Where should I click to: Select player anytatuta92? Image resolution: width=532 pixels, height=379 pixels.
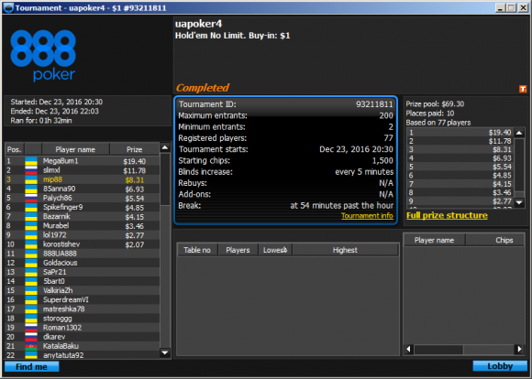(x=83, y=355)
